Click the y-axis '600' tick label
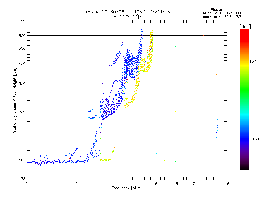Viewport: 267px width, 200px height. coord(22,36)
